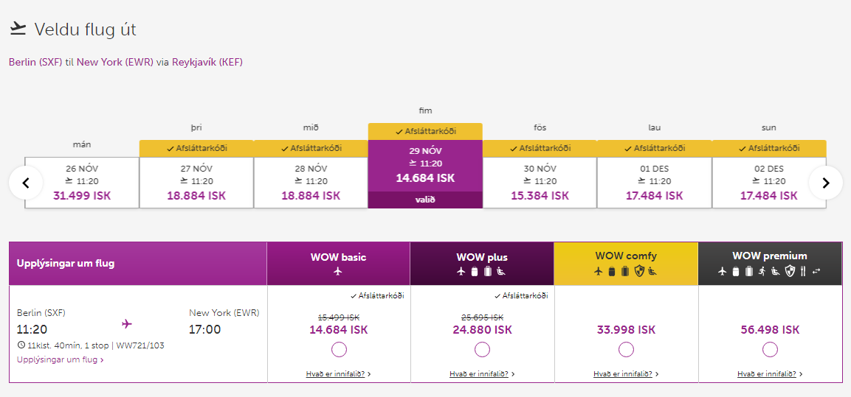Screen dimensions: 851x397
Task: Click the departure plane icon beside Veldu flug út
Action: click(18, 29)
